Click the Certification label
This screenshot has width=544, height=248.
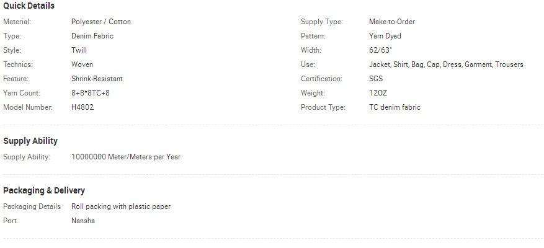point(321,79)
